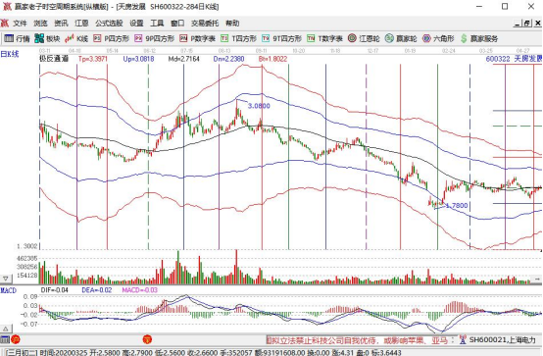Image resolution: width=543 pixels, height=356 pixels.
Task: Open the P数字表 tool
Action: tap(198, 38)
